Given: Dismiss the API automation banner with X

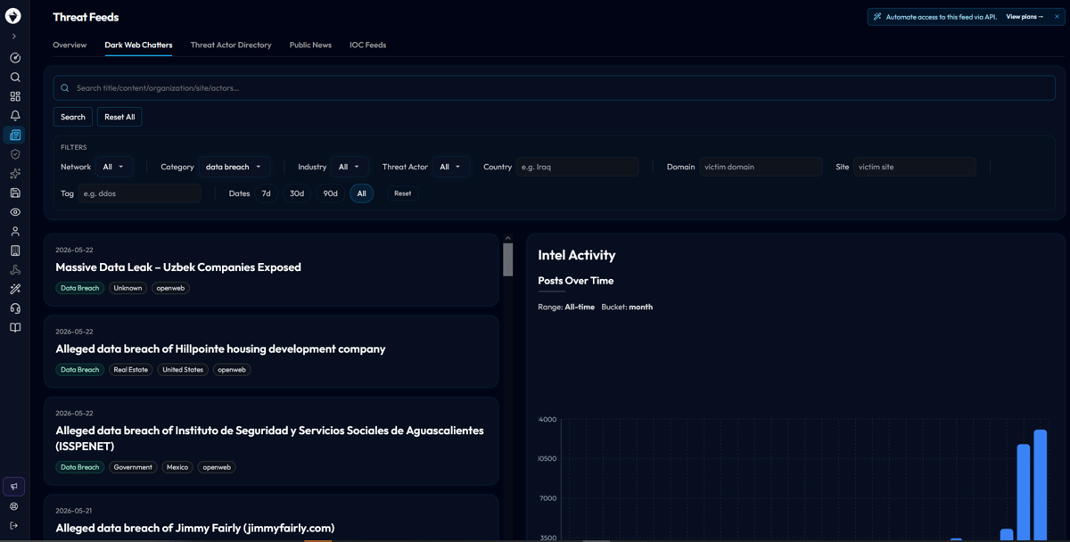Looking at the screenshot, I should click(1057, 17).
